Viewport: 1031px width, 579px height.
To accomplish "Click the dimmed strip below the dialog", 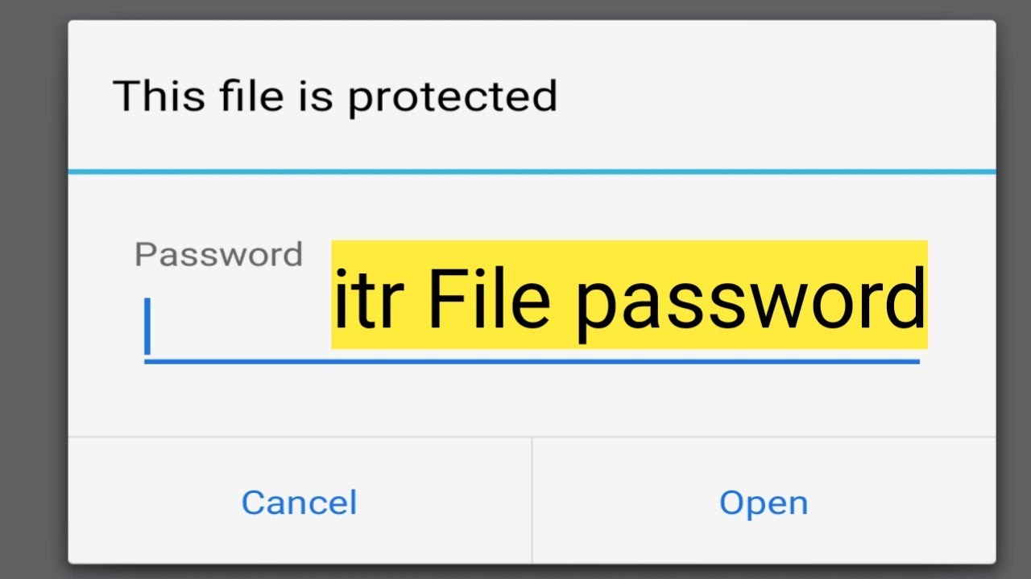I will click(x=515, y=572).
